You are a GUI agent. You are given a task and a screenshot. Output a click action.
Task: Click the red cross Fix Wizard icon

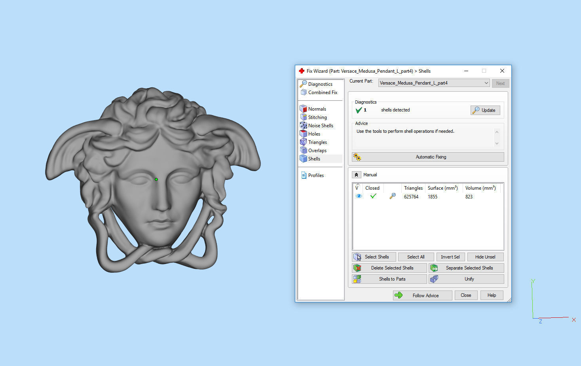tap(302, 71)
